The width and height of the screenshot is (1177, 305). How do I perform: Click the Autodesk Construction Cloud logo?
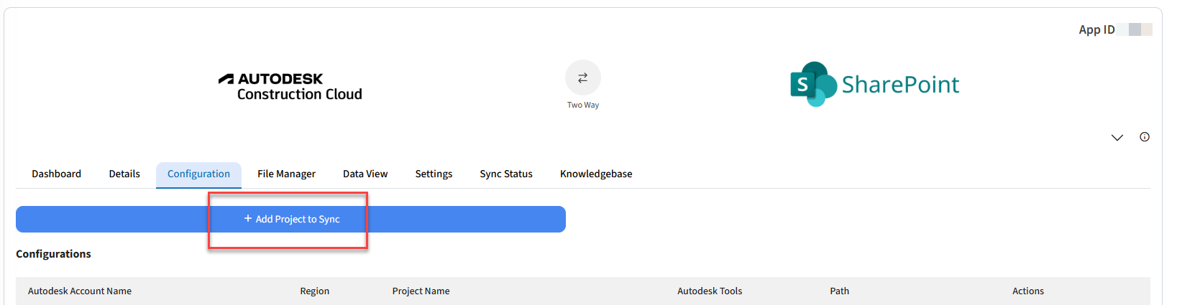[290, 86]
